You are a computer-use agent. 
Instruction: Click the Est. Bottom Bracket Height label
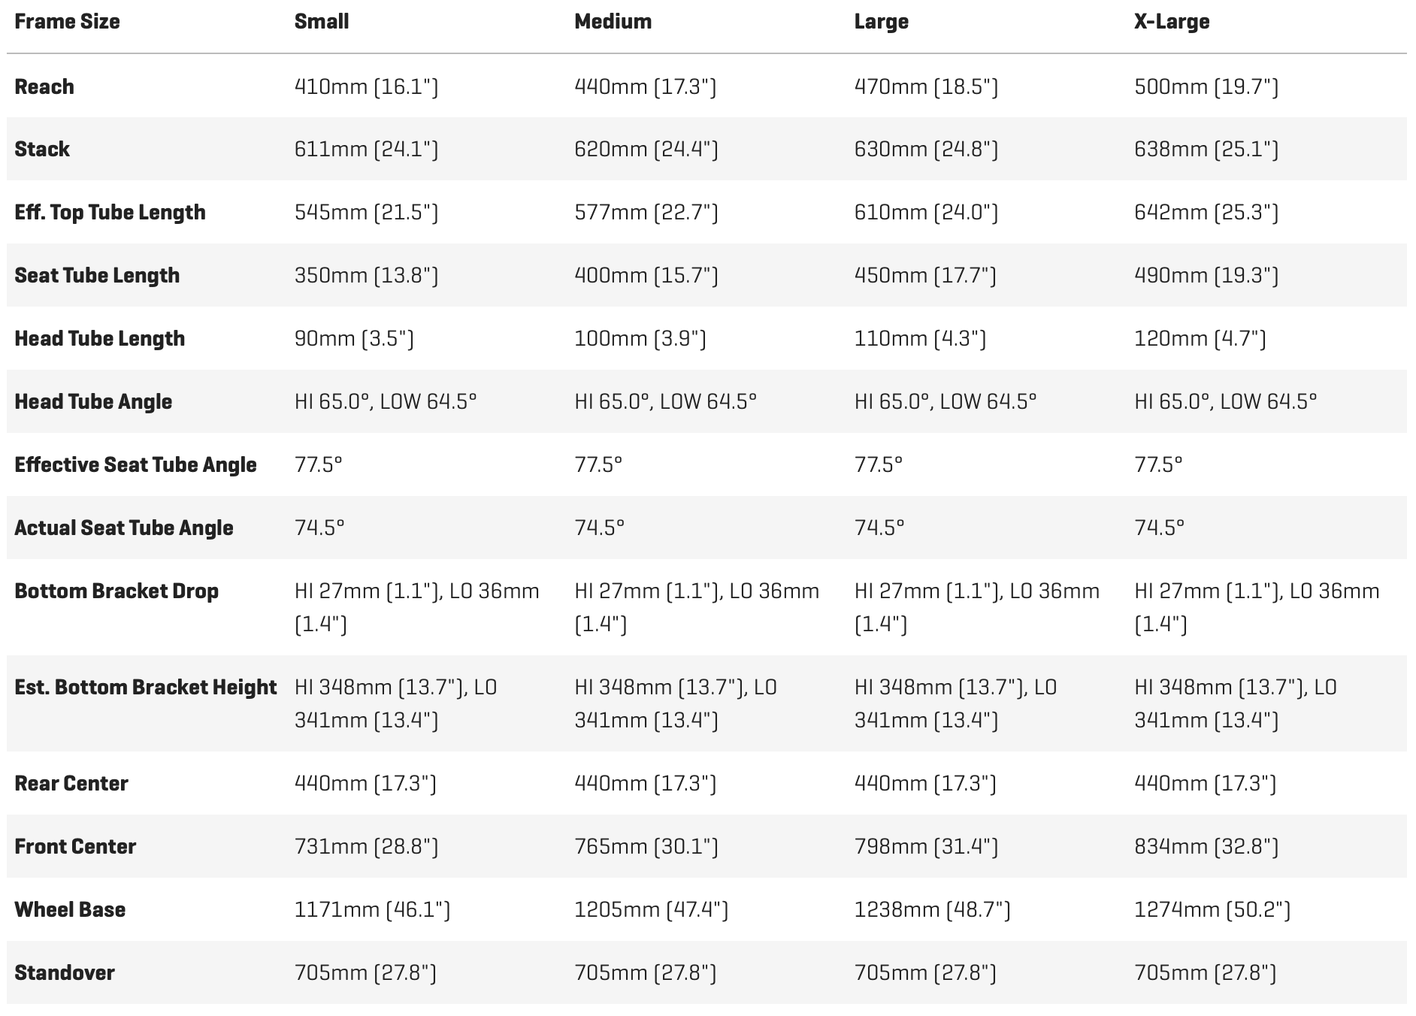(146, 687)
